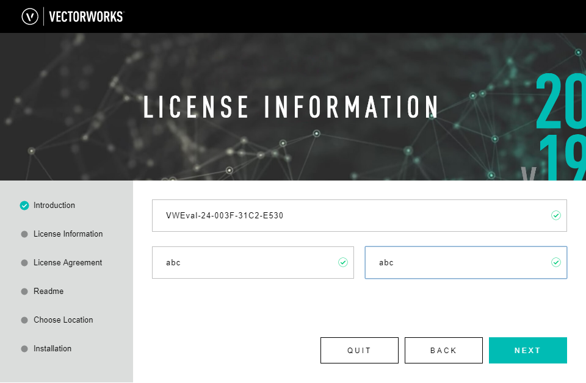The image size is (586, 383).
Task: Select the License Information step
Action: (x=68, y=234)
